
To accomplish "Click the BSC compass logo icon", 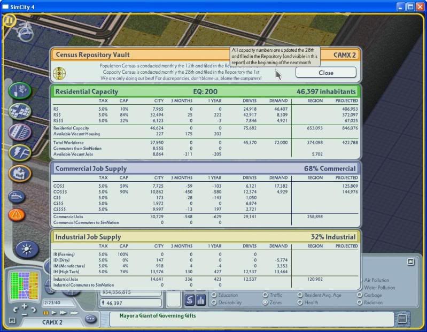I will tap(59, 73).
